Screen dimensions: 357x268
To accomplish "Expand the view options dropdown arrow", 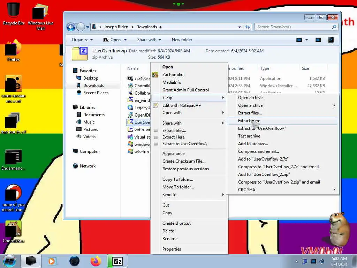I will (306, 40).
